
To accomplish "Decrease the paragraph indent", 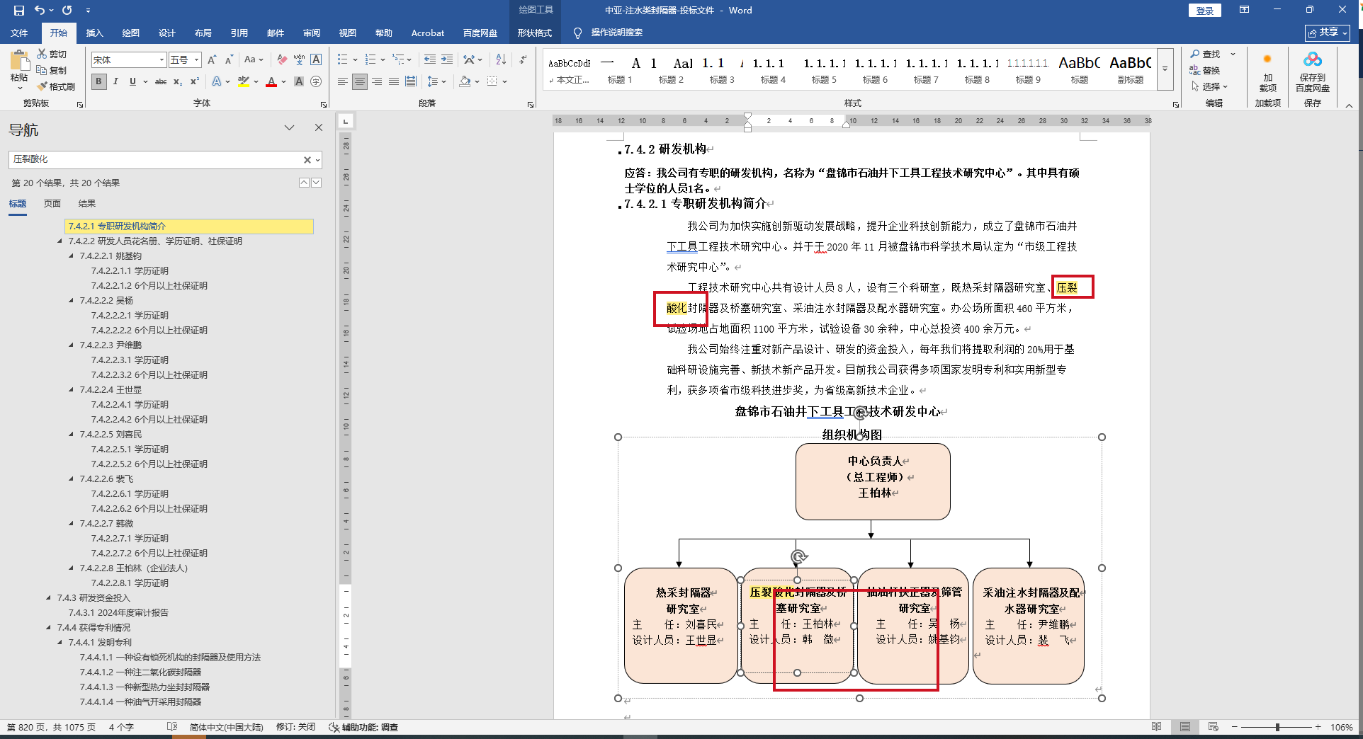I will click(x=429, y=60).
